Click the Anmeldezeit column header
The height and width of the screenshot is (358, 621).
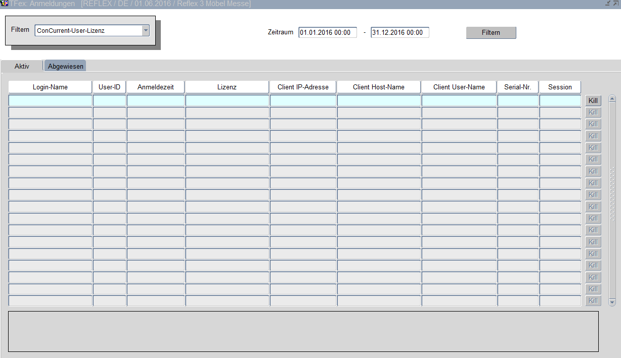pyautogui.click(x=155, y=87)
